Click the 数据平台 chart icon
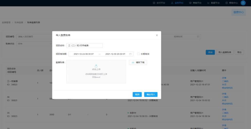 click(x=208, y=3)
